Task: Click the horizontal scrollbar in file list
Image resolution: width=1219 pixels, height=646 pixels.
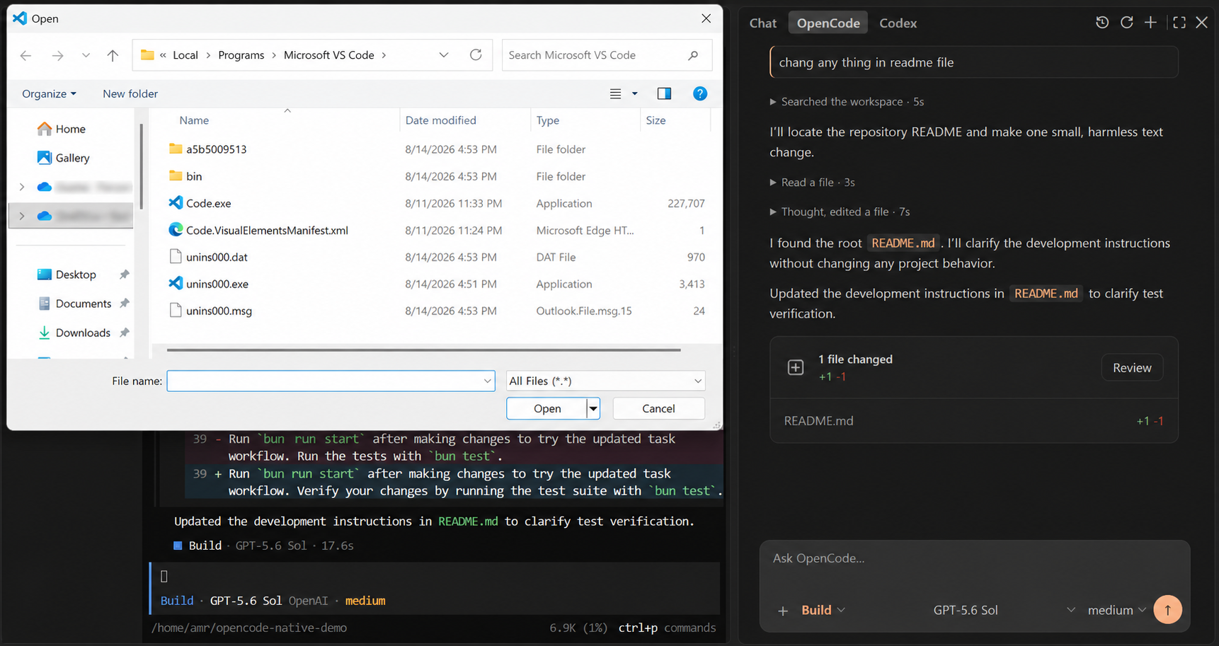Action: [423, 350]
